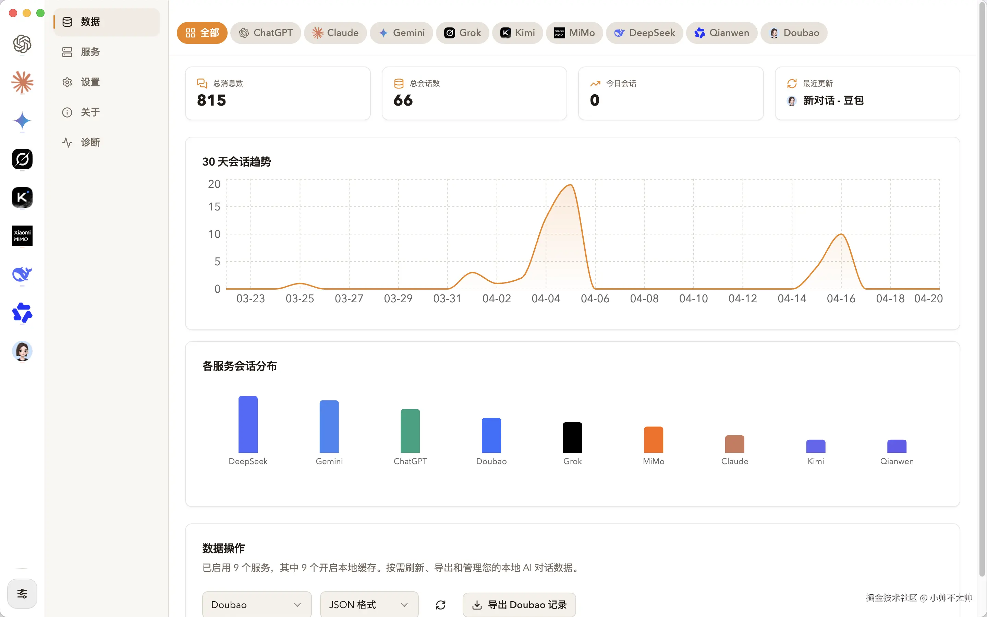Screen dimensions: 987x617
Task: Switch to the Gemini filter tab
Action: coord(401,33)
